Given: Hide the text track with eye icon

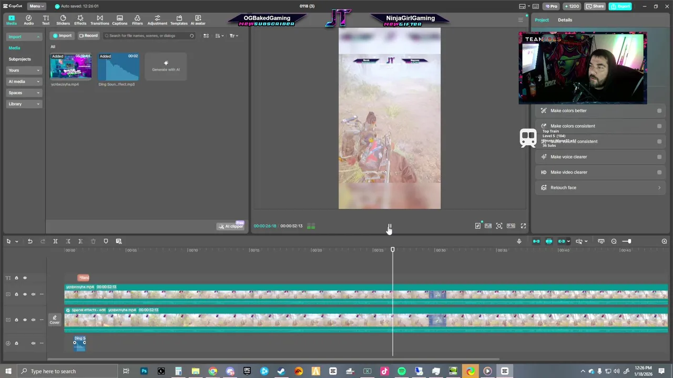Looking at the screenshot, I should coord(25,278).
